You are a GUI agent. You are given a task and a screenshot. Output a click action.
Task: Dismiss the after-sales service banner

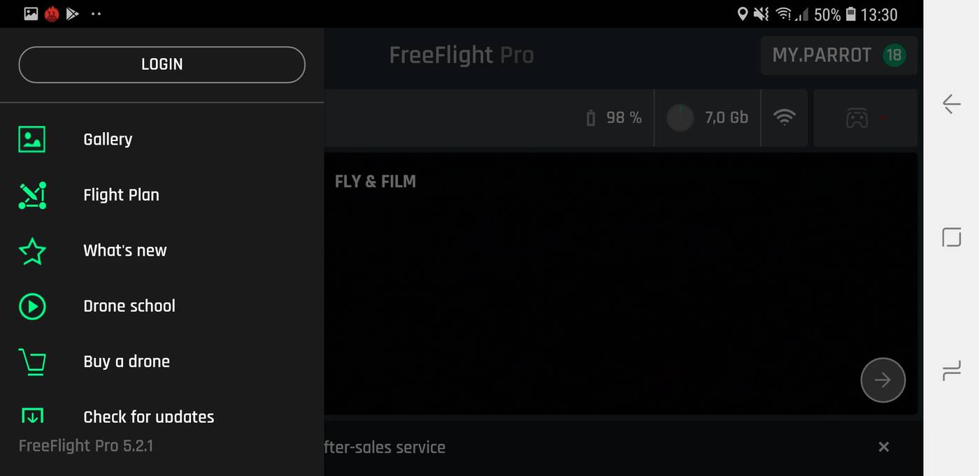[x=884, y=447]
